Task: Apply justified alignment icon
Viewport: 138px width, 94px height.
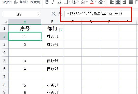Action: (x=131, y=2)
